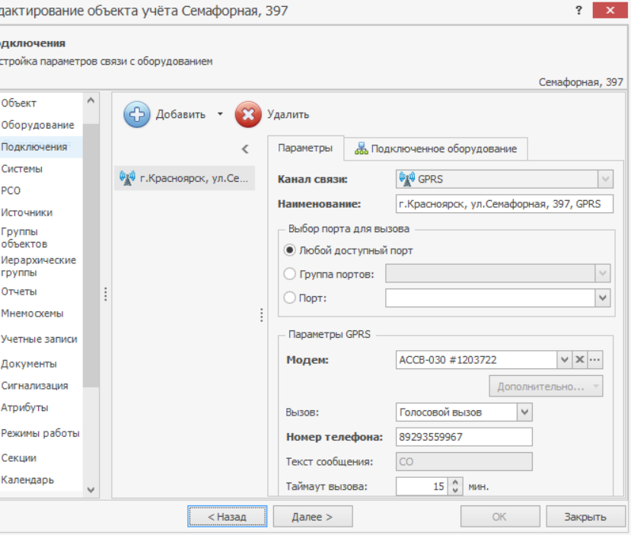The width and height of the screenshot is (631, 535).
Task: Switch to the Параметры tab
Action: click(x=304, y=148)
